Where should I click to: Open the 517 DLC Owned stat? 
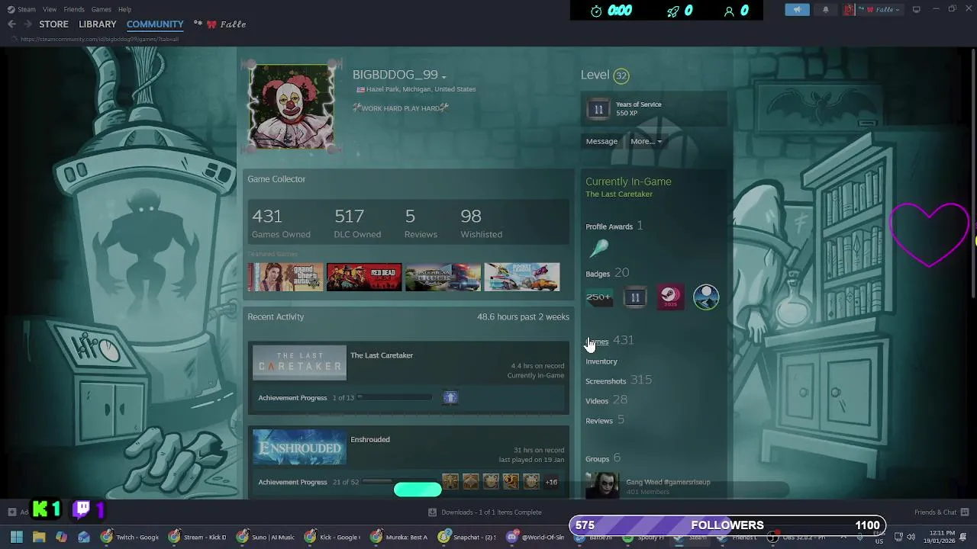tap(357, 223)
